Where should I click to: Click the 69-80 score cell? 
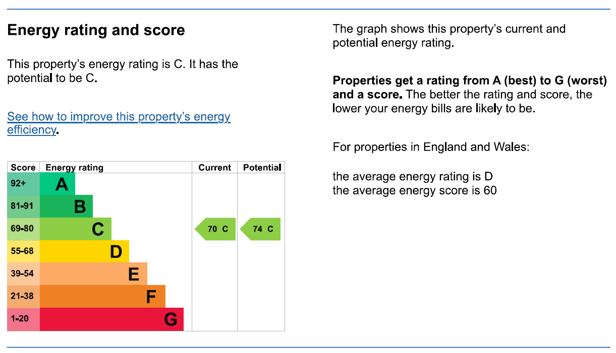23,229
